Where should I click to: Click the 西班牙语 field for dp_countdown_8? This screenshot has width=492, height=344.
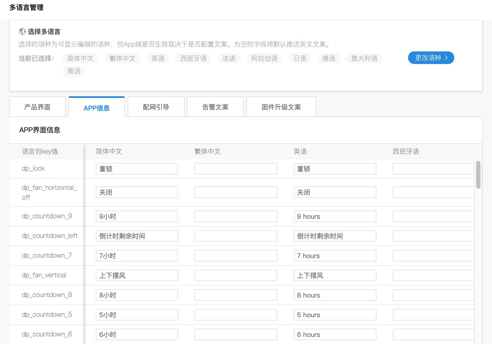[x=433, y=295]
